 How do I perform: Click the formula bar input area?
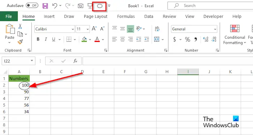coord(168,61)
